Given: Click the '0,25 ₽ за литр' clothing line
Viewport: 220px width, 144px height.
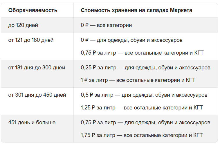Looking at the screenshot, I should pos(145,68).
